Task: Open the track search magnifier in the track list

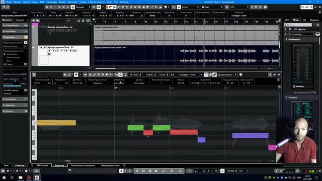Action: [88, 21]
